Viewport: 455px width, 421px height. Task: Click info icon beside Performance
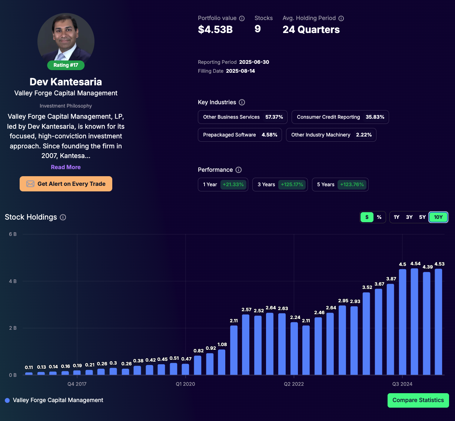[239, 170]
